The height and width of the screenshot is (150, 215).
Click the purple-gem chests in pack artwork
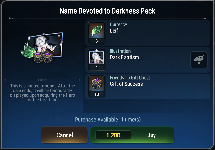click(x=43, y=58)
